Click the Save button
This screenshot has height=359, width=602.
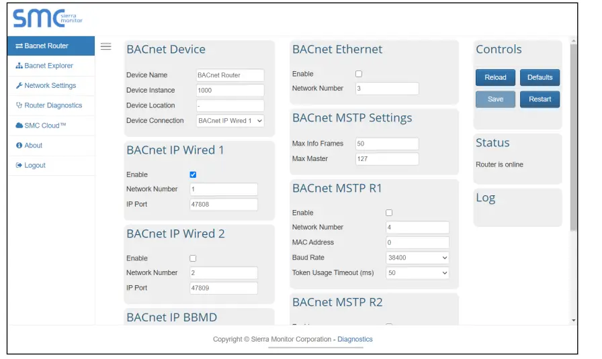(495, 99)
